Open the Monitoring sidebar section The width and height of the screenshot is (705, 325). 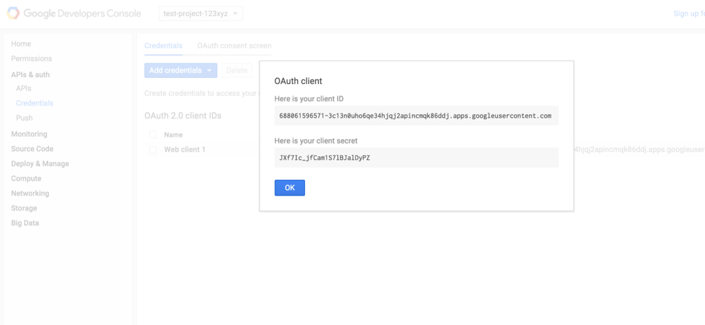[29, 134]
